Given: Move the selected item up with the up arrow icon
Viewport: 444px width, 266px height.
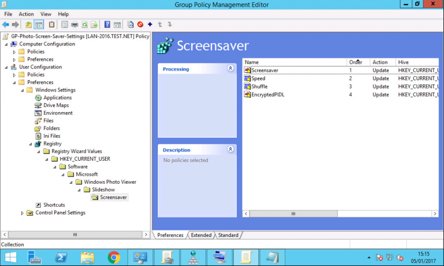Looking at the screenshot, I should 160,25.
